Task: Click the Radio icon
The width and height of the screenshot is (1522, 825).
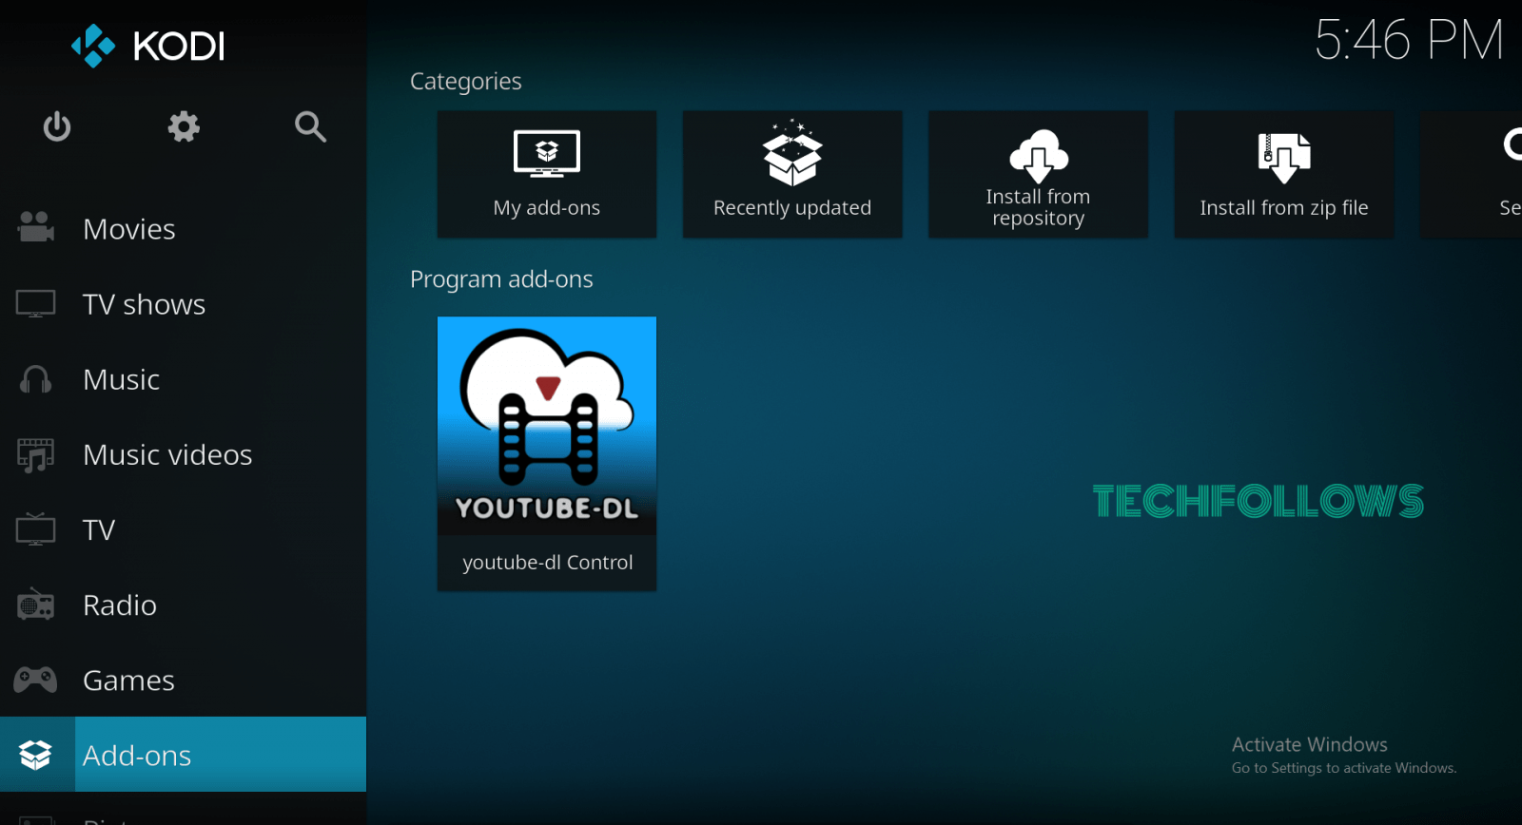Action: pos(36,604)
